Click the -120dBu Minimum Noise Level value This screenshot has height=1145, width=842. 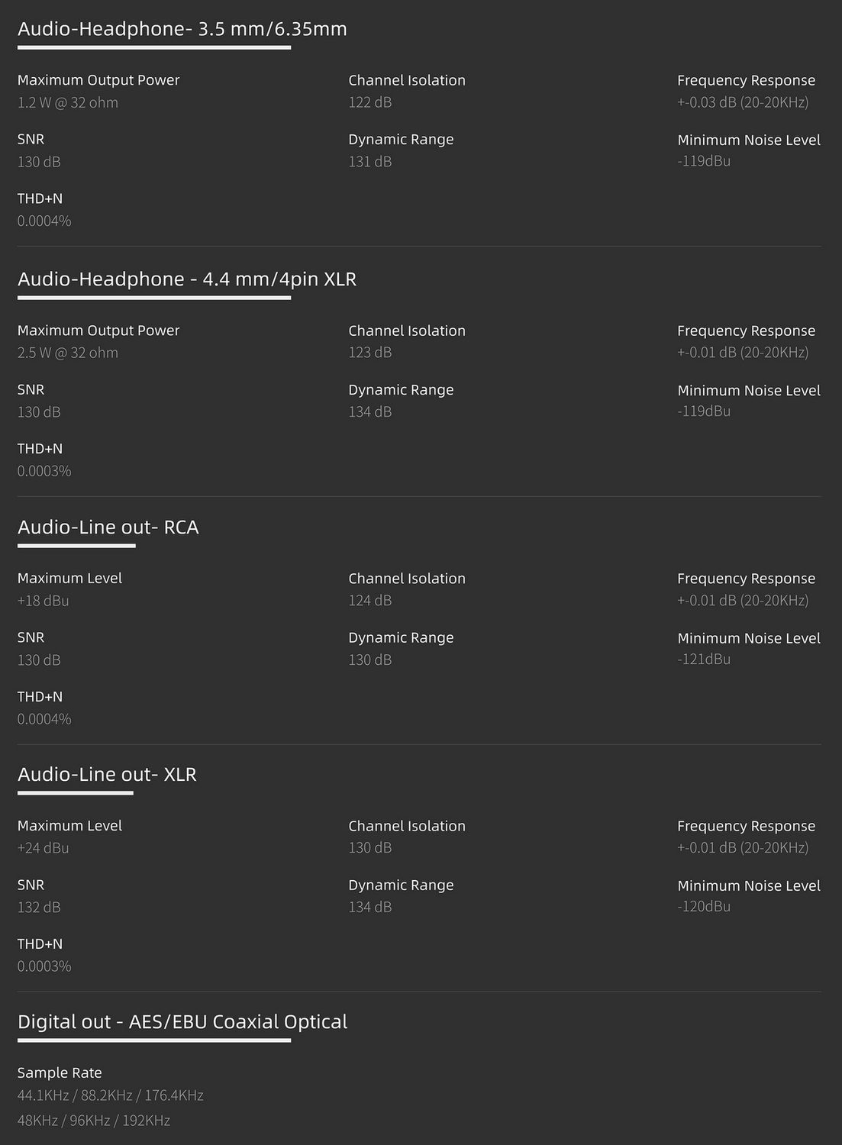[704, 907]
